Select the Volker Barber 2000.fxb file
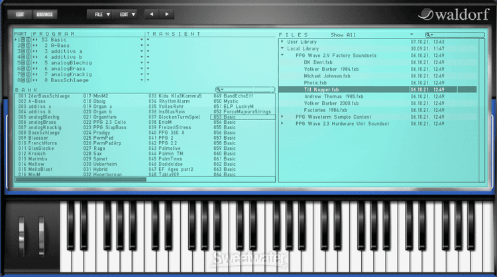 325,103
